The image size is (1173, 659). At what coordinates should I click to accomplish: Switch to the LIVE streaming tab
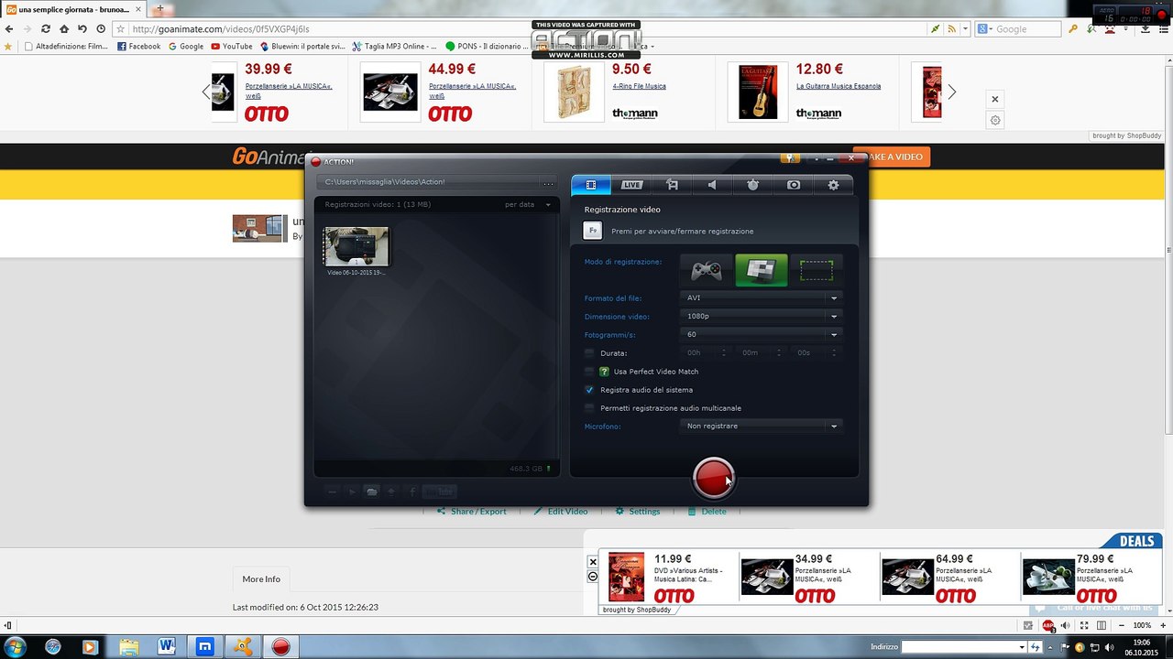pos(631,185)
